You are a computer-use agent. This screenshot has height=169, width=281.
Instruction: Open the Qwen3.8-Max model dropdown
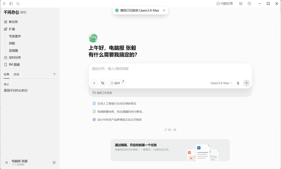click(x=221, y=83)
